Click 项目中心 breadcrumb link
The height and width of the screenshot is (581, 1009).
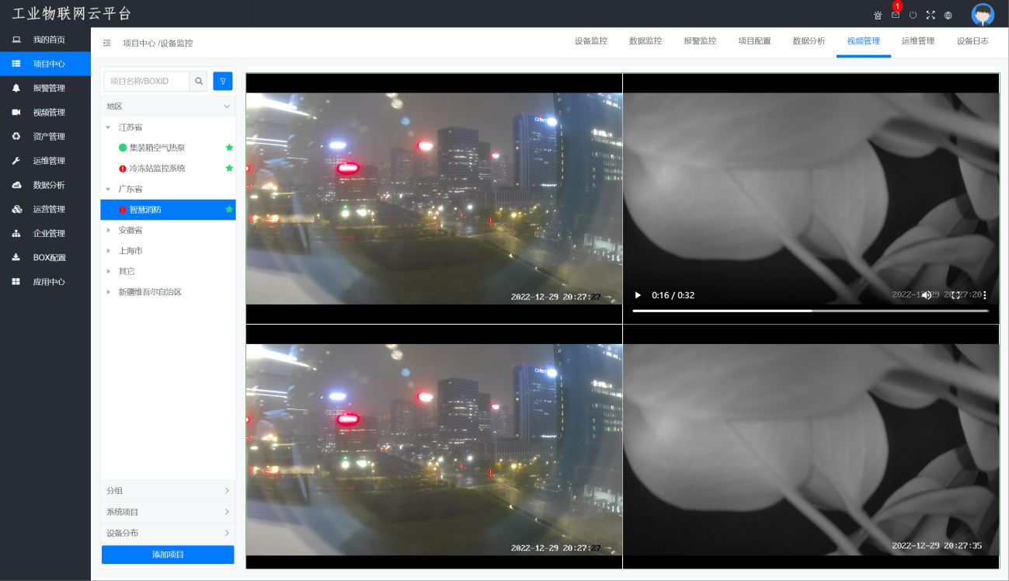(139, 43)
